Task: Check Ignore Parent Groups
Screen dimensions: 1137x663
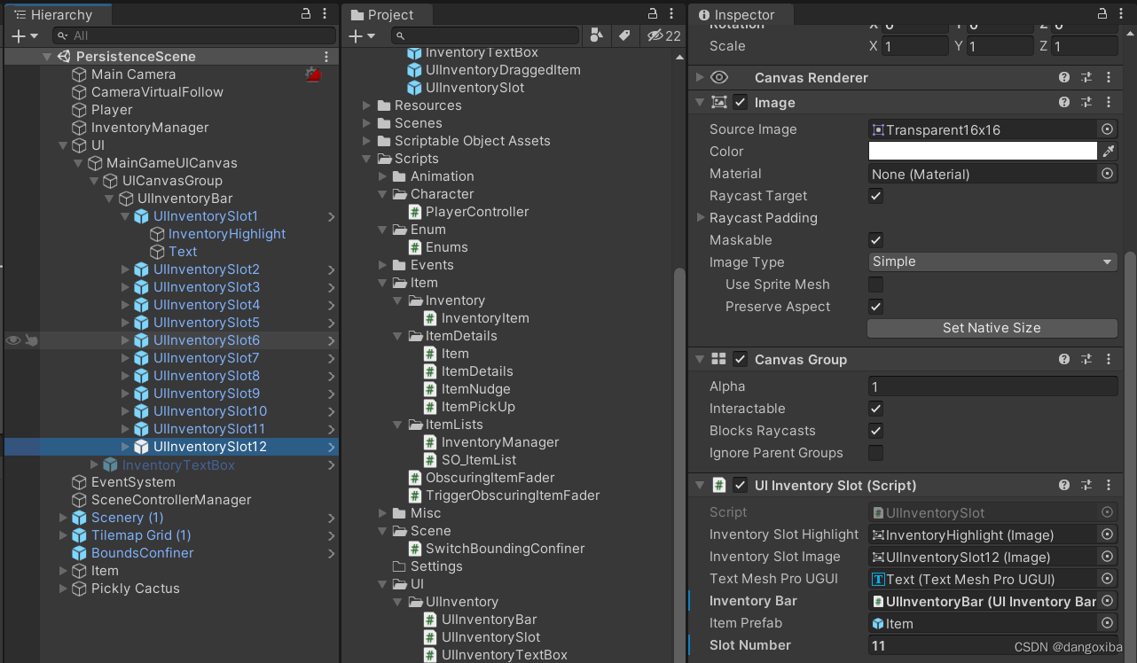Action: click(x=875, y=453)
